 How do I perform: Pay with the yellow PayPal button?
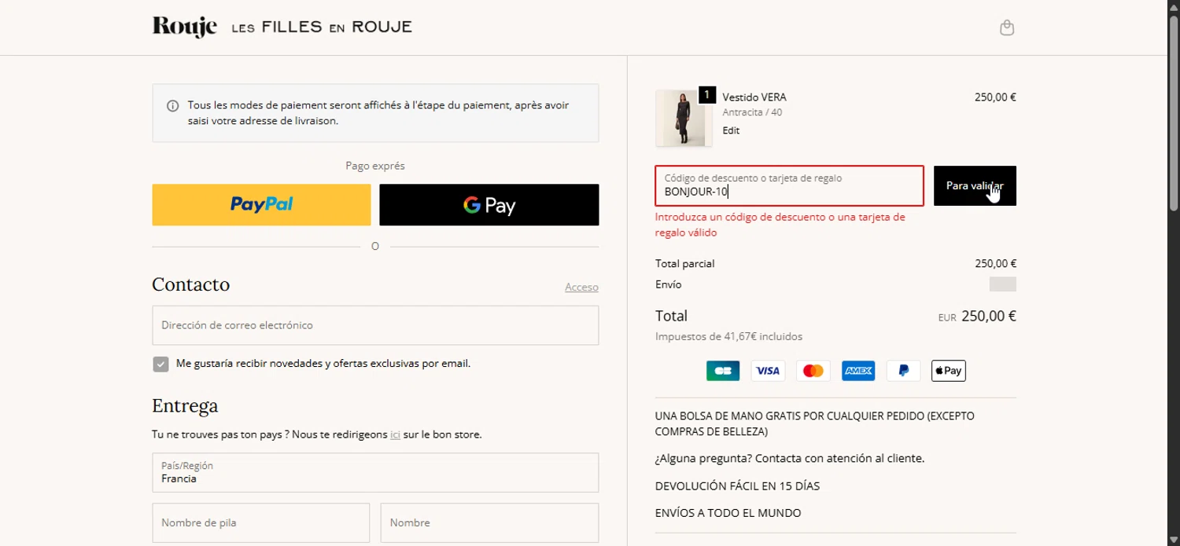(x=261, y=205)
